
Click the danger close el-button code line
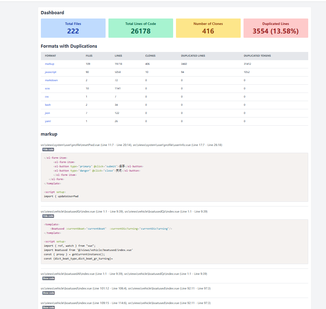click(97, 171)
